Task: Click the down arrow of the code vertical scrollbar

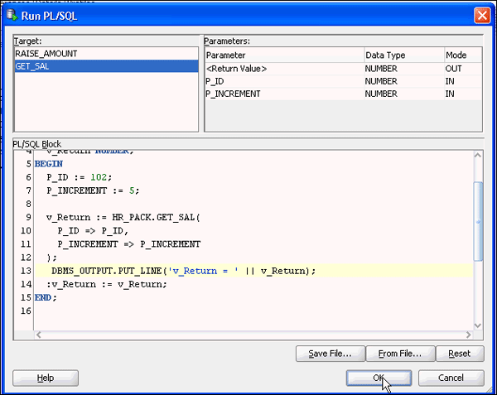Action: pyautogui.click(x=478, y=325)
